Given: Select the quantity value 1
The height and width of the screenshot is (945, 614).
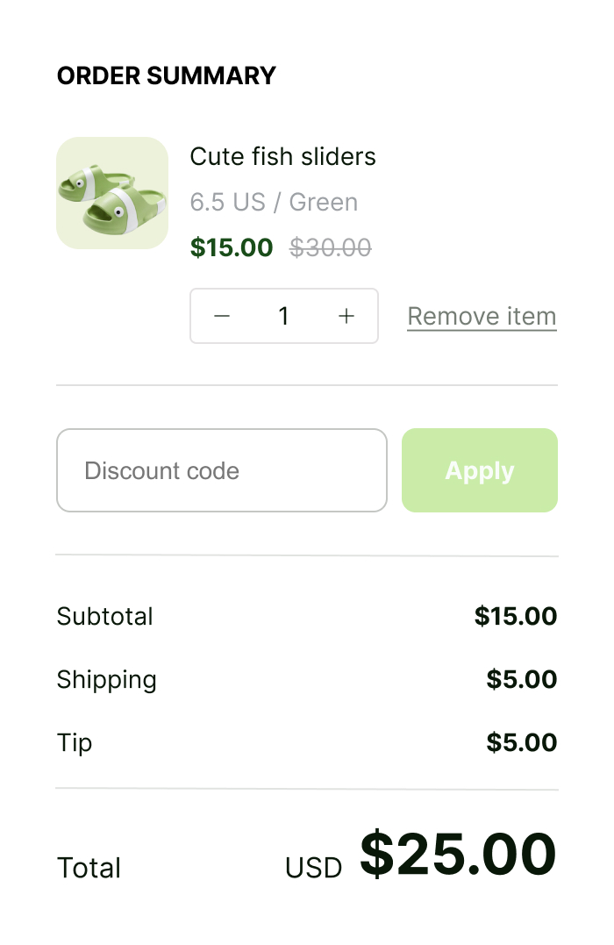Looking at the screenshot, I should 283,316.
